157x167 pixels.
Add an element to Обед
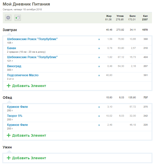click(x=26, y=135)
